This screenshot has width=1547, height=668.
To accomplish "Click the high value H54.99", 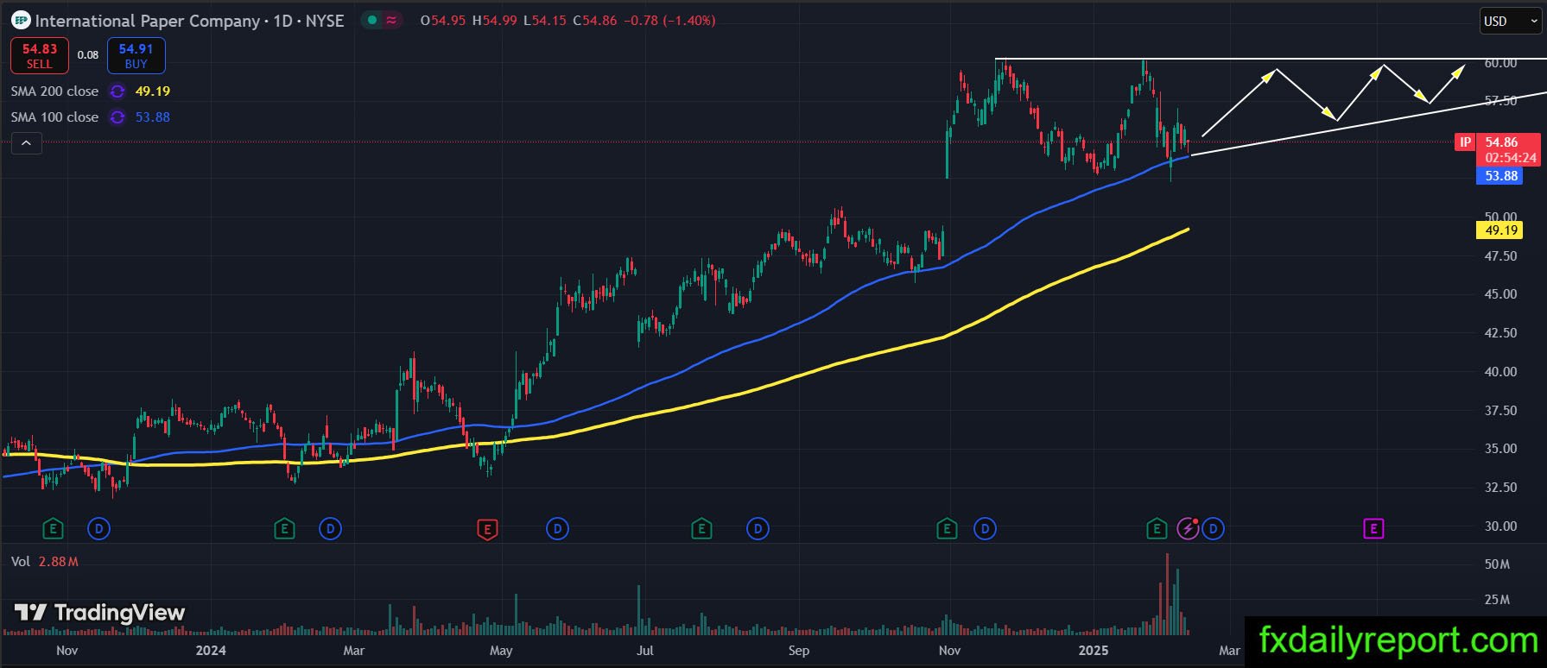I will [495, 21].
